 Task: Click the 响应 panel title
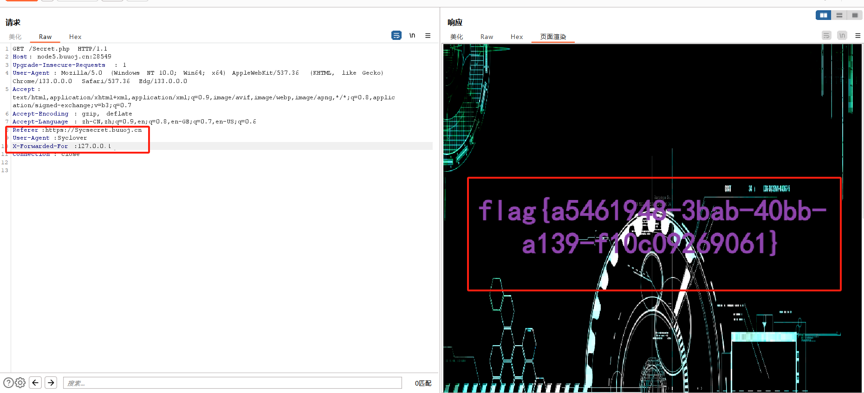455,22
